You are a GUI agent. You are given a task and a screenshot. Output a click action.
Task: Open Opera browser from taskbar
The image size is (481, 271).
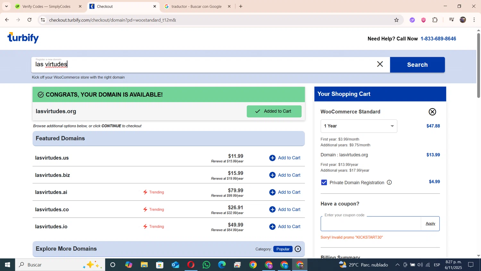click(x=191, y=265)
